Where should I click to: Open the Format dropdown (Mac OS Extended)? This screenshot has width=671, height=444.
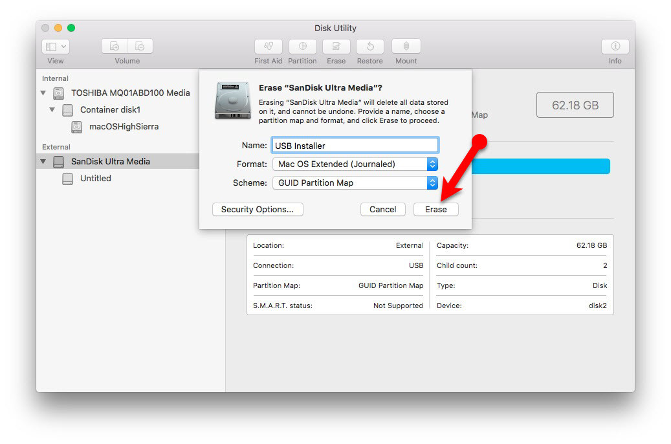pyautogui.click(x=355, y=164)
